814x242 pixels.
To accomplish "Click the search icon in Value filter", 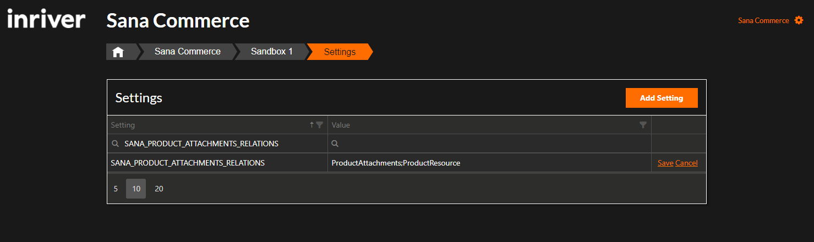I will pos(335,144).
